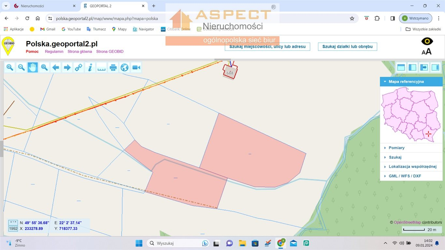Viewport: 445px width, 250px height.
Task: Open the Zimno weather widget
Action: coord(15,243)
